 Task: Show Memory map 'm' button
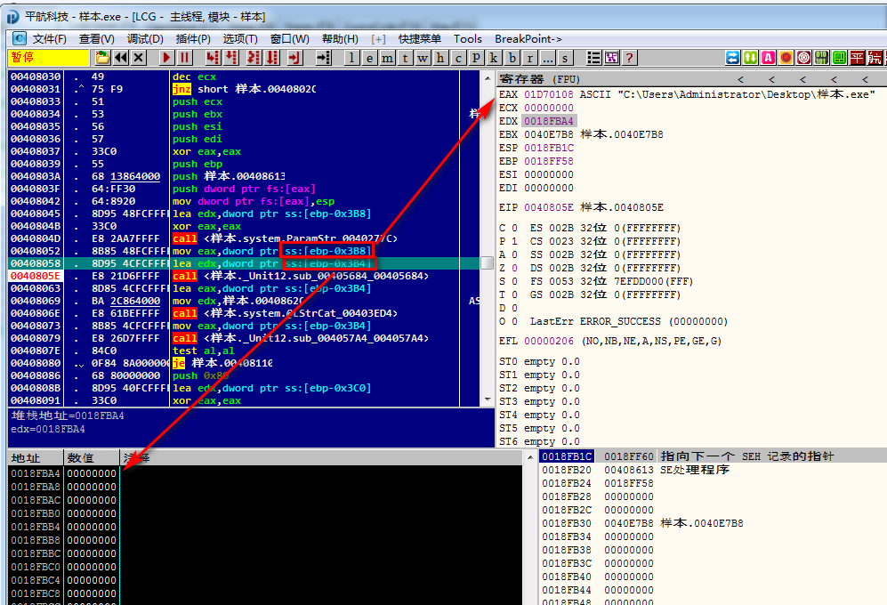(387, 58)
